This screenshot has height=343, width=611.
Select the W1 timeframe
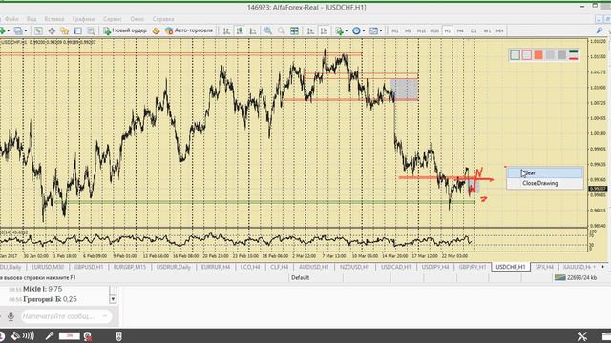[x=487, y=30]
